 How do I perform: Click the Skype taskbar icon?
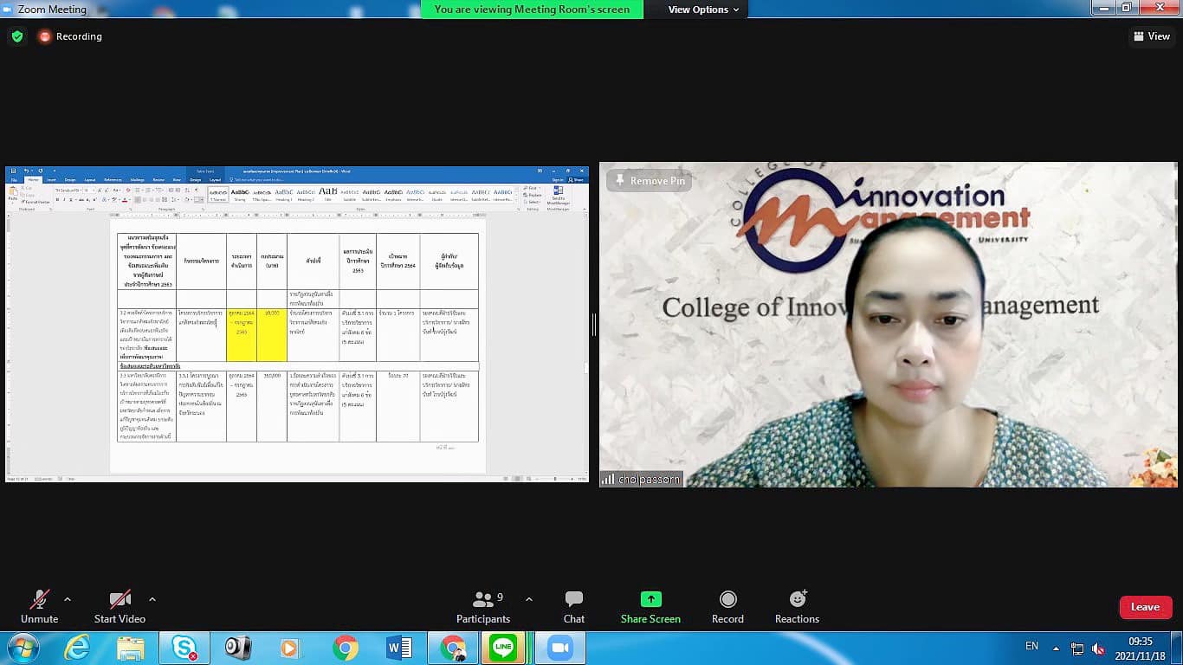184,648
